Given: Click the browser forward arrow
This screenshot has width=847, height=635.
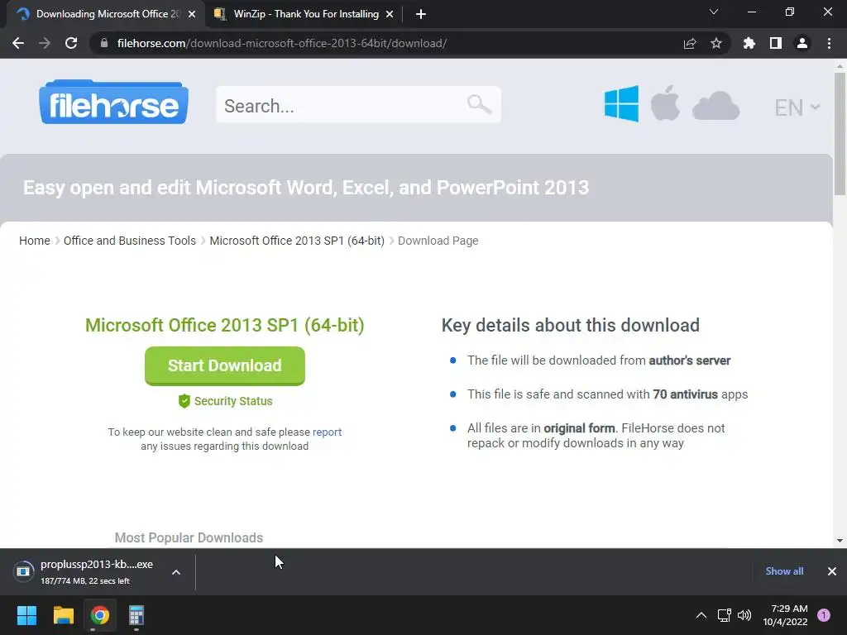Looking at the screenshot, I should [x=45, y=43].
